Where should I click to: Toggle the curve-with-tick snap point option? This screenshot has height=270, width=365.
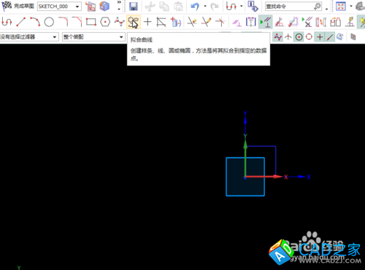point(288,37)
